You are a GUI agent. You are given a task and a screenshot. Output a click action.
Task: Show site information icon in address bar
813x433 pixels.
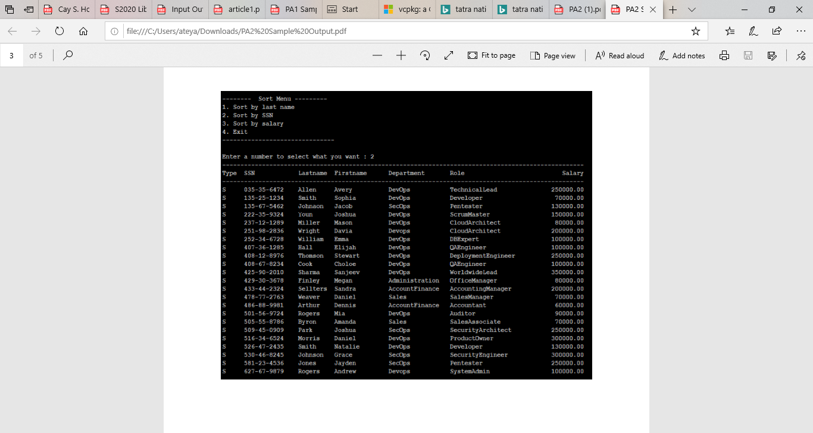tap(115, 32)
